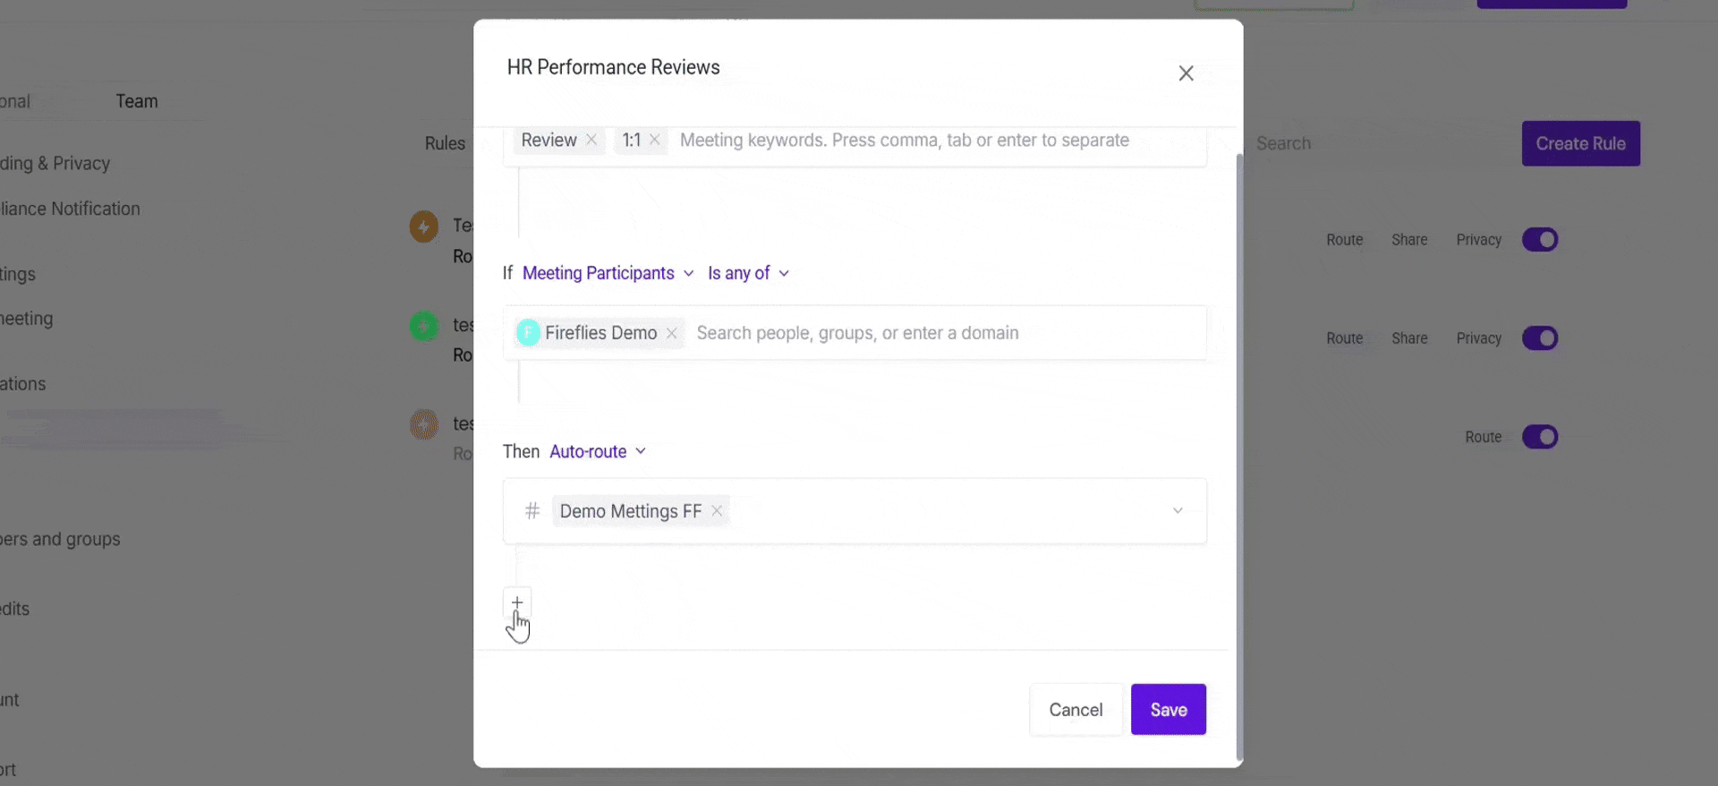Click the Review keyword tag text
Screen dimensions: 1718x786
[549, 140]
